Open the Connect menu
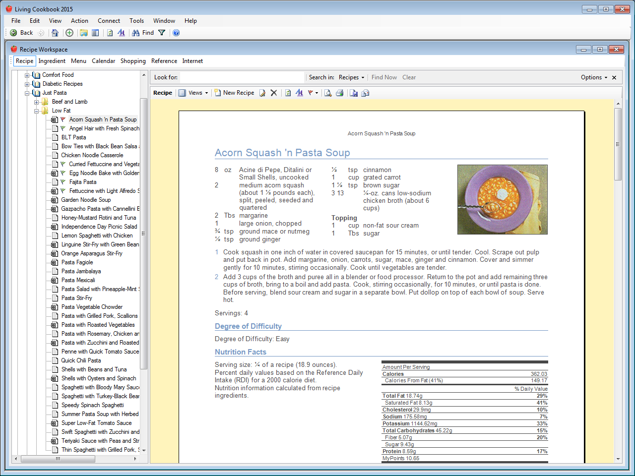Screen dimensions: 635x476 109,21
